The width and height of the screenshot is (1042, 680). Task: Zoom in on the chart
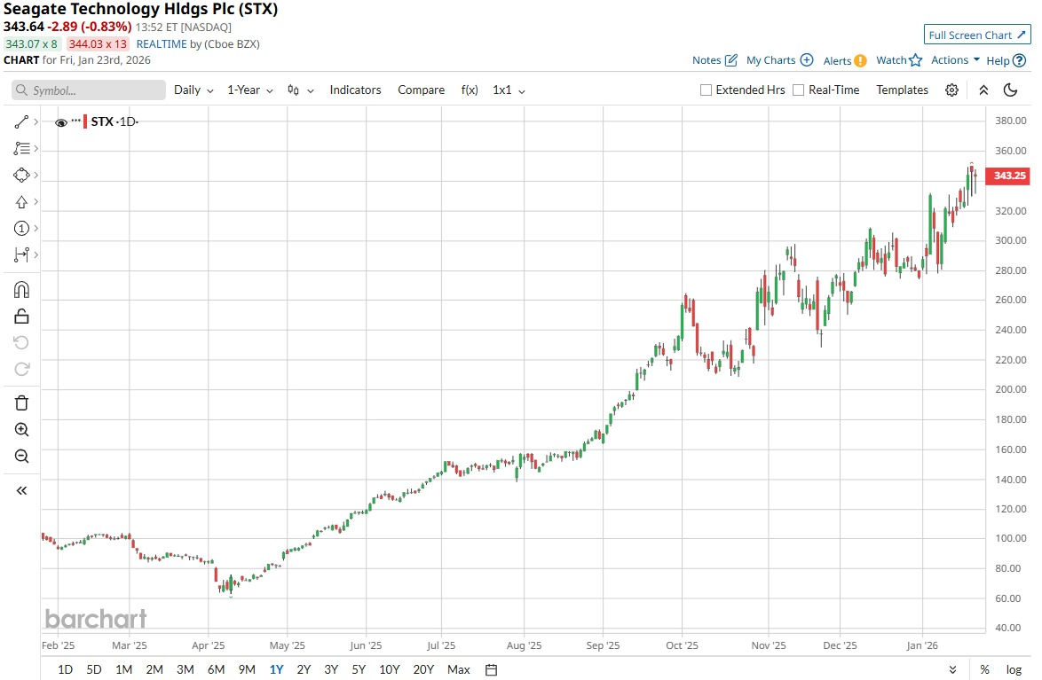[21, 430]
